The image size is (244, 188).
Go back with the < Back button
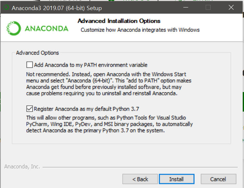tap(140, 179)
